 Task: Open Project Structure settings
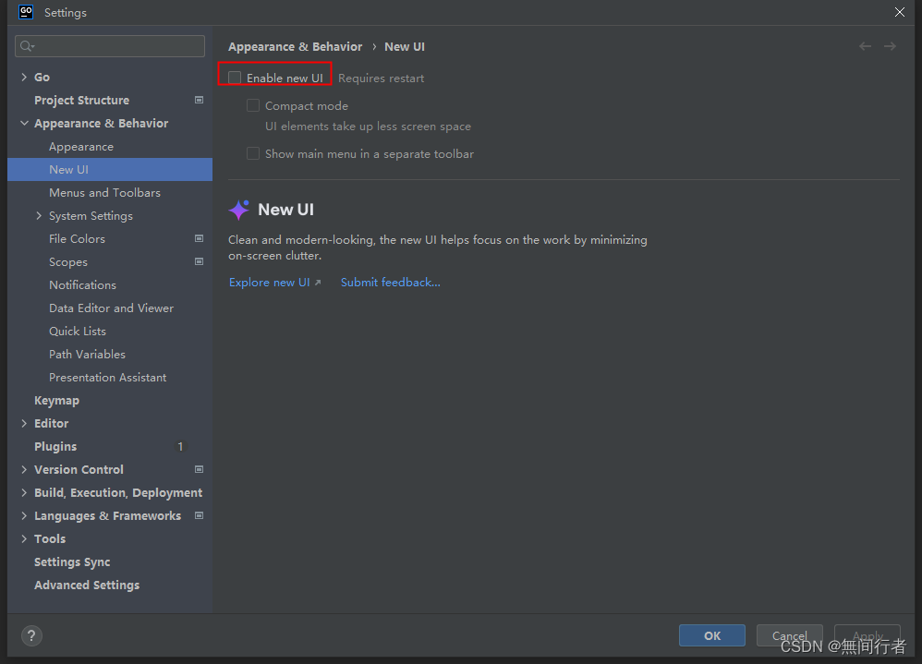(x=81, y=100)
